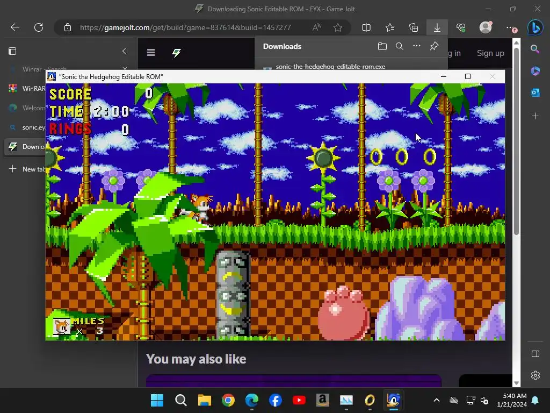Open the Favorites list icon
Viewport: 550px width, 413px height.
(390, 27)
